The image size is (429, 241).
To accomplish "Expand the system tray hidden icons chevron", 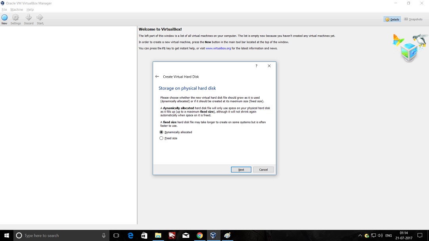I will click(x=360, y=235).
